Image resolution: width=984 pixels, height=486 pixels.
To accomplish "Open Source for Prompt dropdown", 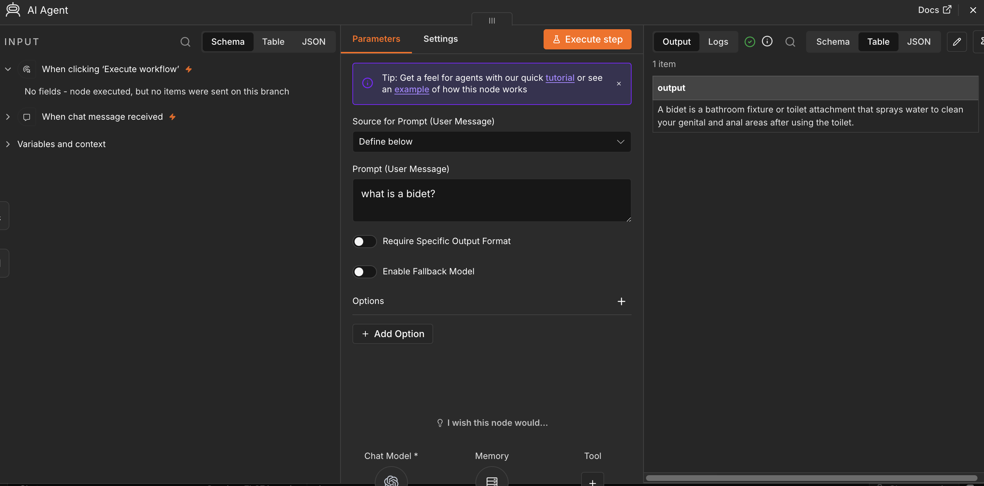I will point(492,142).
